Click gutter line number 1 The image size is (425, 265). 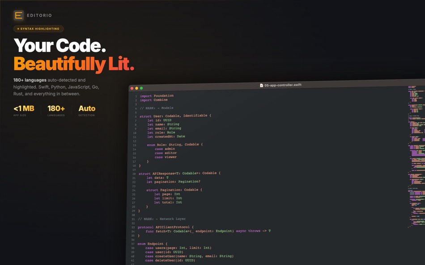136,96
